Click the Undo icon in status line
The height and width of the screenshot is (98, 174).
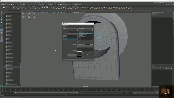click(14, 4)
